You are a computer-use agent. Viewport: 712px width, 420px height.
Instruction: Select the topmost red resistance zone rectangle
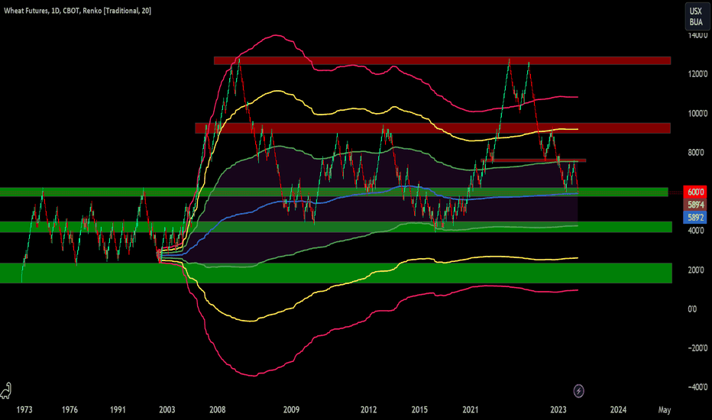click(x=442, y=61)
